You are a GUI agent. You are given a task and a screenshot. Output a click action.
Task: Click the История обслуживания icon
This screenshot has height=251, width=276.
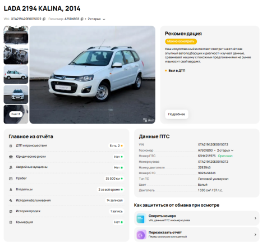point(11,200)
